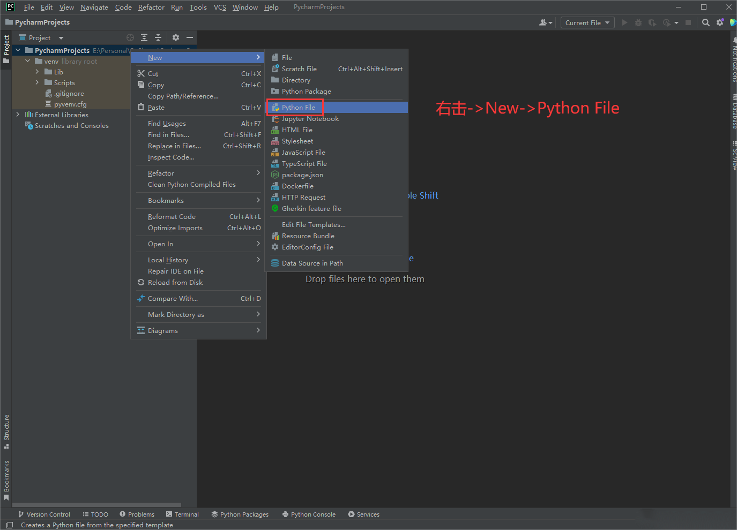Image resolution: width=737 pixels, height=530 pixels.
Task: Toggle the Structure side tab
Action: (x=6, y=431)
